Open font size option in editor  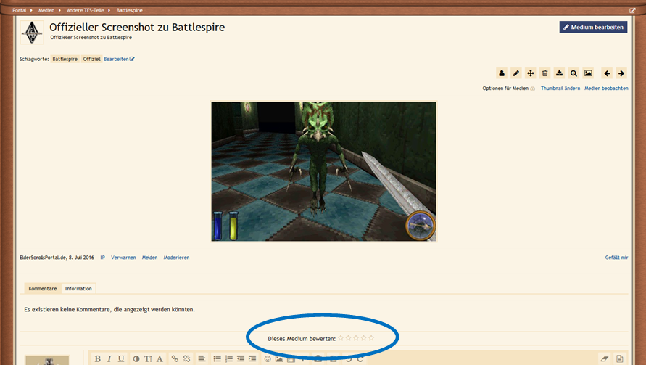148,358
